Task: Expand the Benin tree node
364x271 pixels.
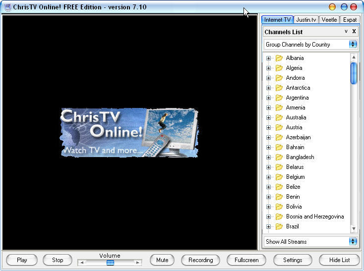Action: coord(269,197)
